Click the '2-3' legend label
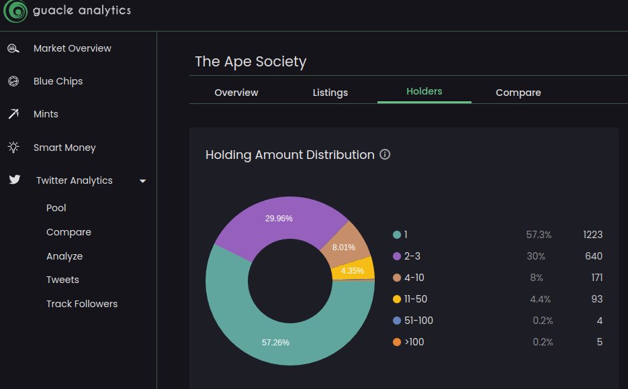This screenshot has height=389, width=628. (x=412, y=256)
